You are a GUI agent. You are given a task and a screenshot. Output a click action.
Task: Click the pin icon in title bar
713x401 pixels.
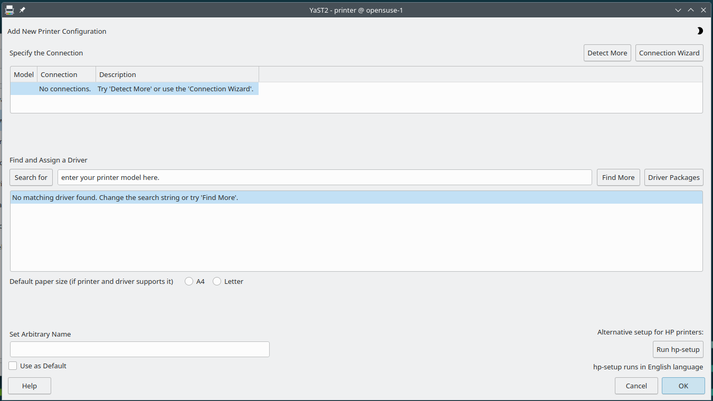click(x=22, y=10)
